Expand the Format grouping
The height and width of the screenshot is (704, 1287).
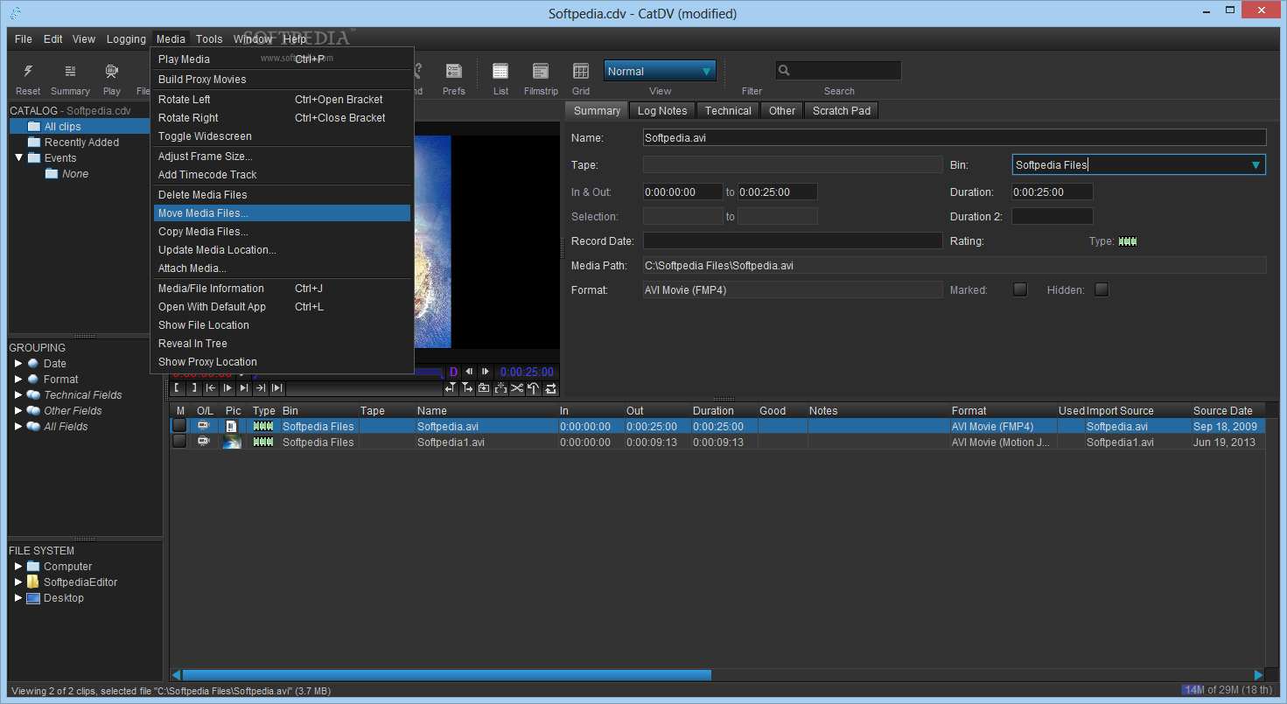click(18, 379)
